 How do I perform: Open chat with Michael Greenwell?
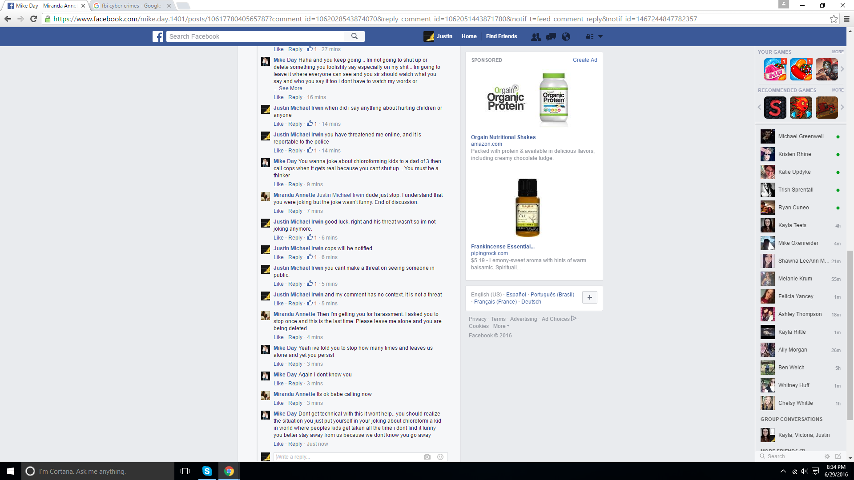(801, 136)
